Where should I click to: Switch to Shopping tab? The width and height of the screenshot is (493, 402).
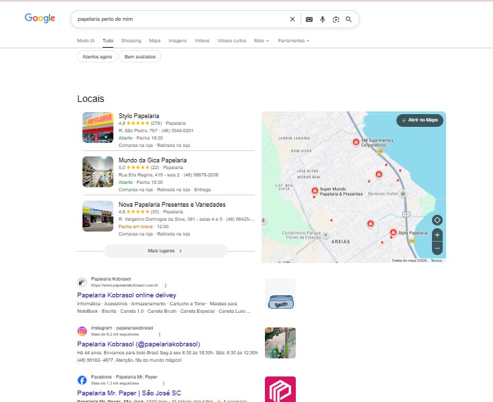[131, 40]
